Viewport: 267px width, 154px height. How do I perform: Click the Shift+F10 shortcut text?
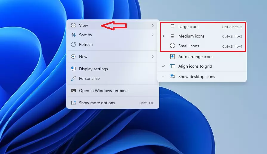click(147, 103)
